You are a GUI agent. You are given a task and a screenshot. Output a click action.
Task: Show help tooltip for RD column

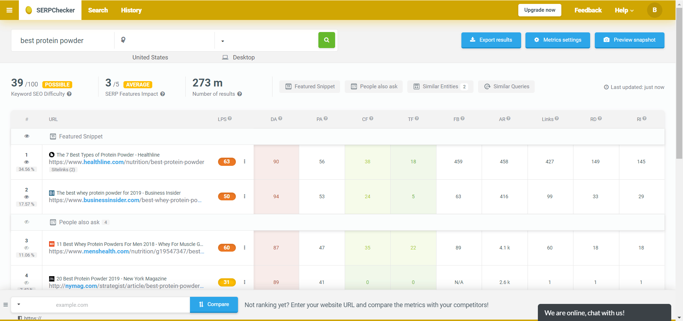(600, 119)
